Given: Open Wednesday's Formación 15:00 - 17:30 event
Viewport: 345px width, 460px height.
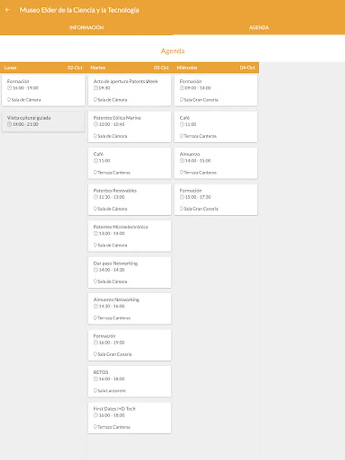Looking at the screenshot, I should pyautogui.click(x=216, y=199).
